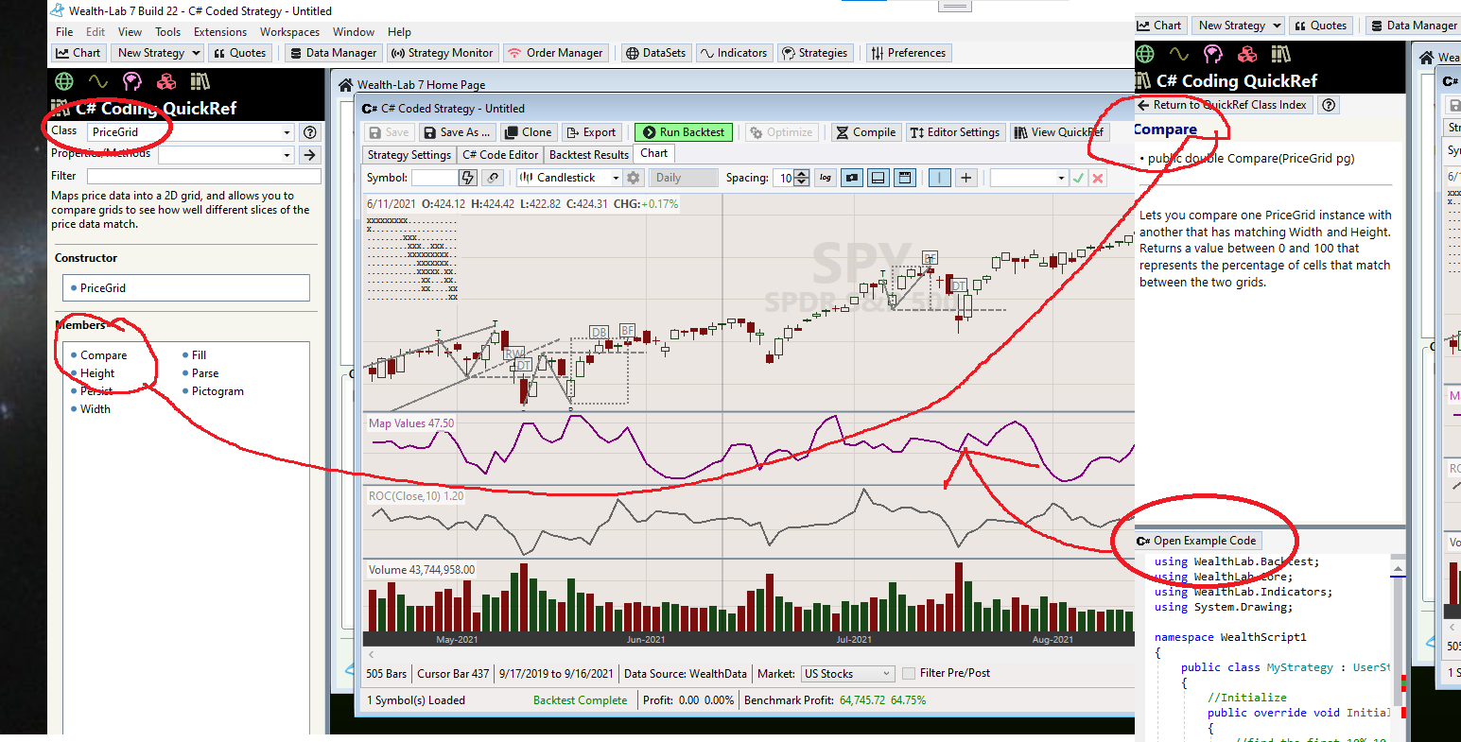Click help icon beside Return to QuickRef Class Index

pyautogui.click(x=1329, y=105)
